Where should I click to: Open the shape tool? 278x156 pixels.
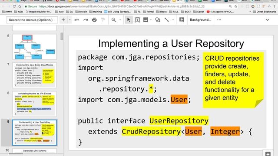tap(158, 20)
